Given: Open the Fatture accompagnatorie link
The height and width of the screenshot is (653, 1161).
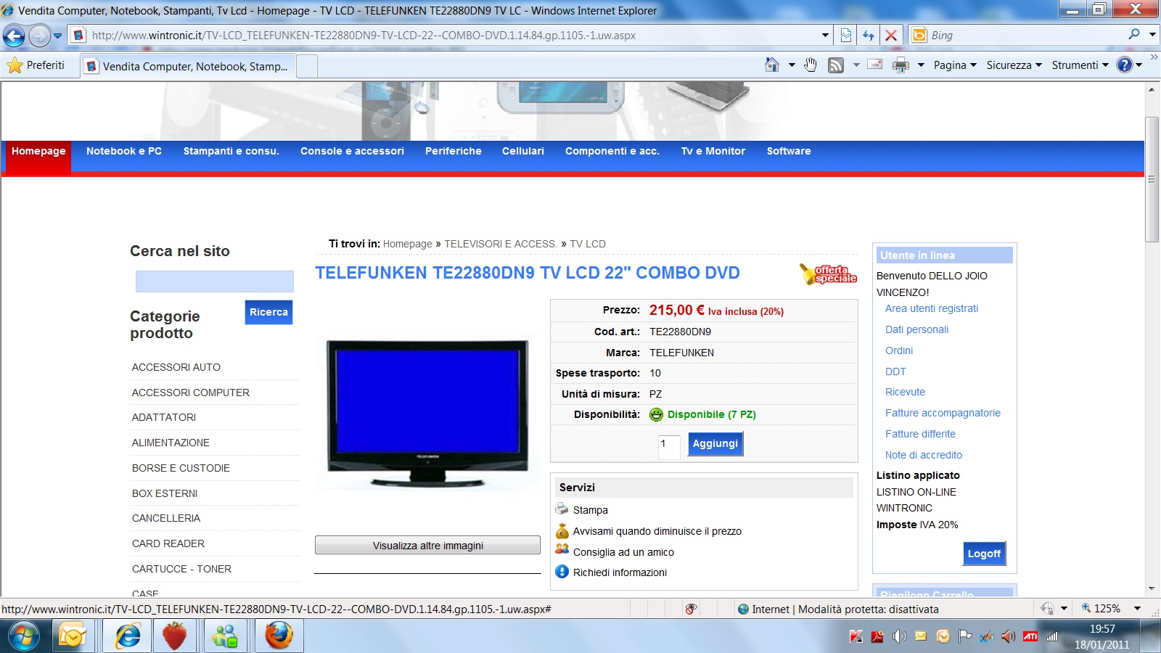Looking at the screenshot, I should coord(943,413).
